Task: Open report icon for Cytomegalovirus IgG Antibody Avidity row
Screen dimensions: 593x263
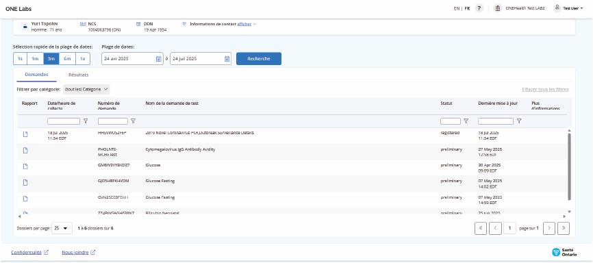Action: [x=25, y=150]
